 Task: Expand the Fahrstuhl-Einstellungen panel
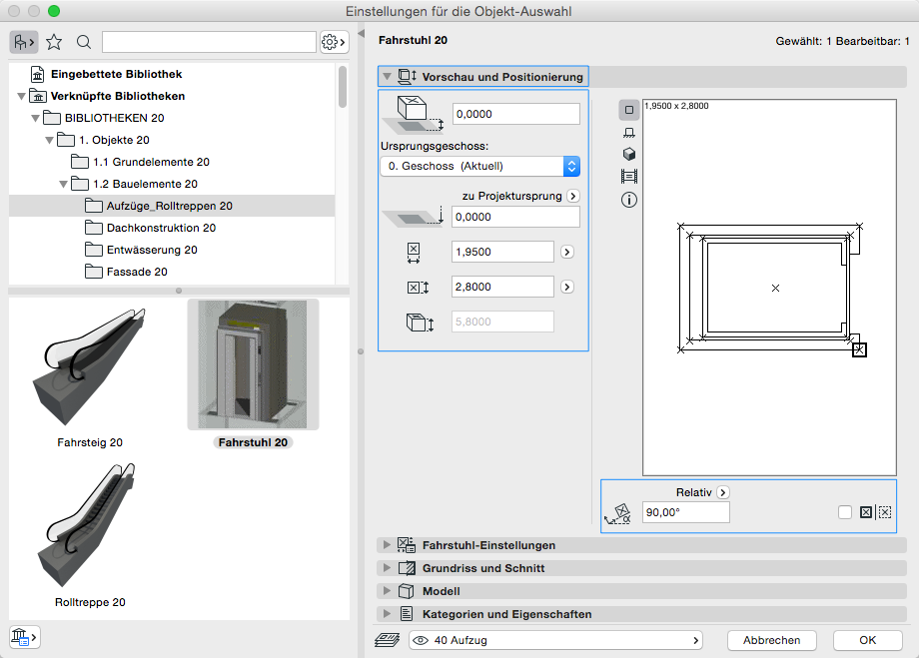(x=489, y=545)
